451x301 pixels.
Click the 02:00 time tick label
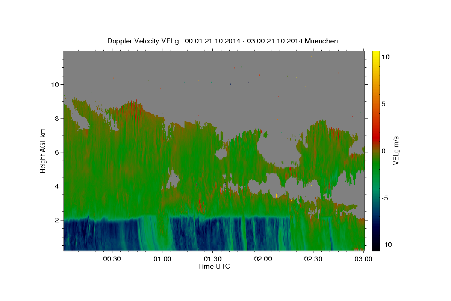(263, 259)
